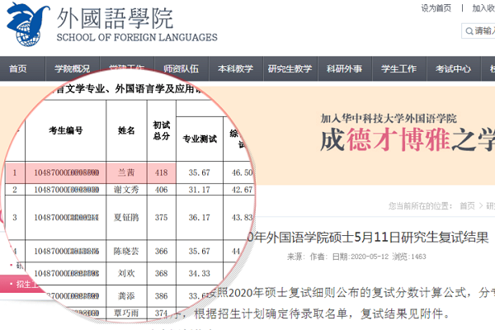Open the 首页 navigation tab

[x=17, y=68]
